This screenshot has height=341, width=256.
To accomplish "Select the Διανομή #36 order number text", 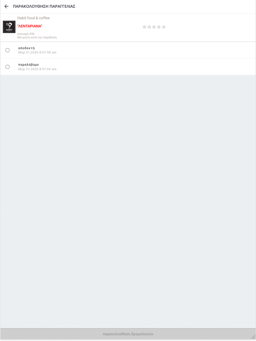I will 26,34.
